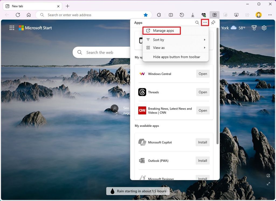Viewport: 276px width, 201px height.
Task: Click your profile avatar picture
Action: 258,15
